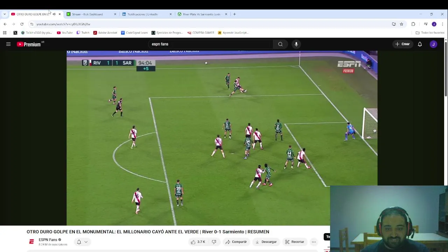This screenshot has height=252, width=448.
Task: Clip the video with Recortar button
Action: point(295,242)
